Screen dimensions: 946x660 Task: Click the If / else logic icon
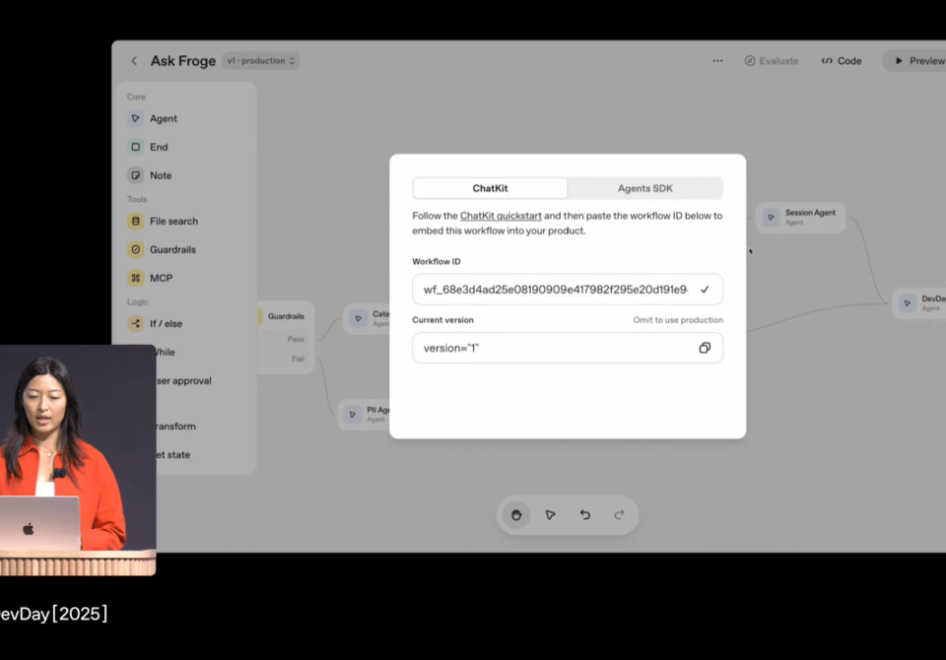pyautogui.click(x=135, y=323)
